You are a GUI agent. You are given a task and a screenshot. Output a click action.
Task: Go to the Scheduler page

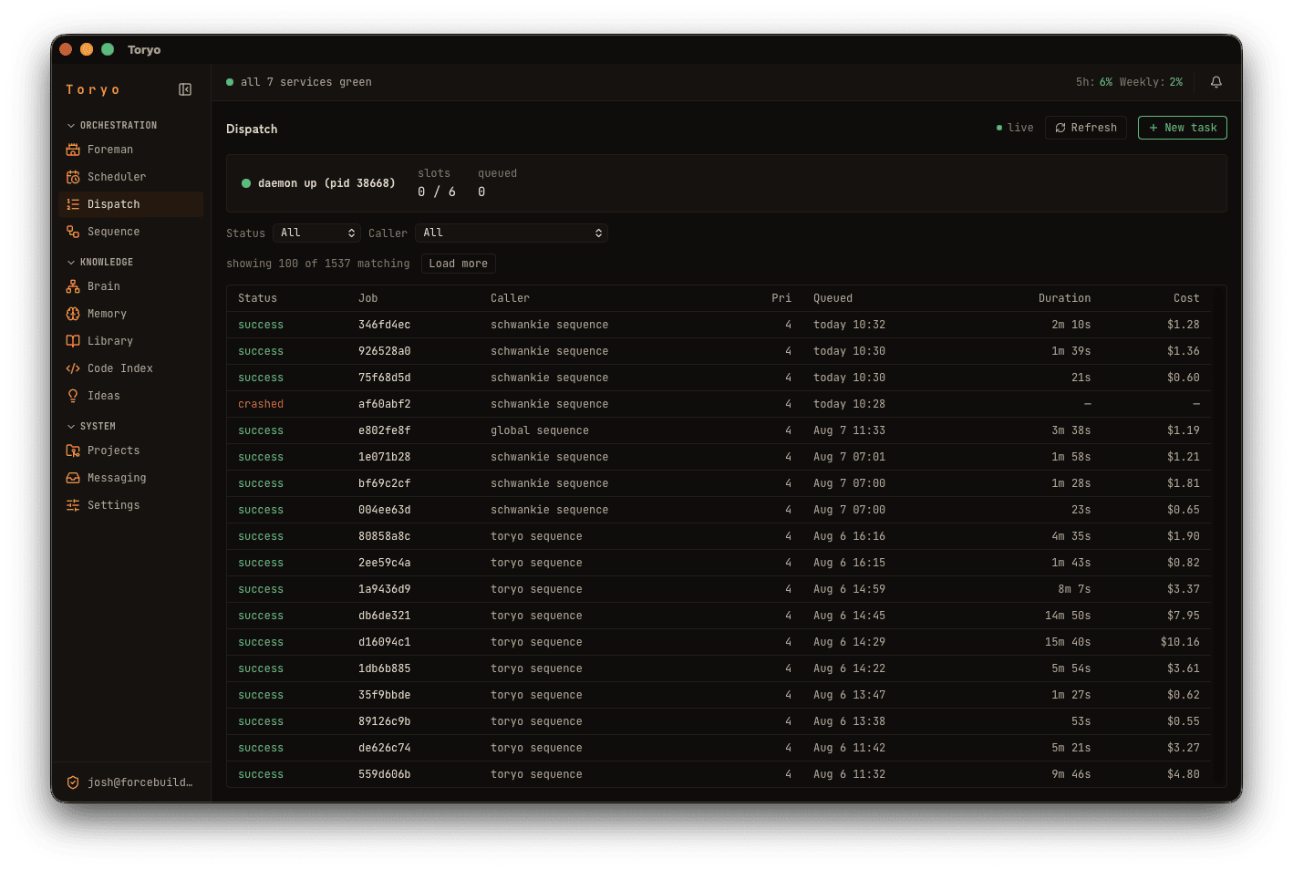[x=131, y=177]
